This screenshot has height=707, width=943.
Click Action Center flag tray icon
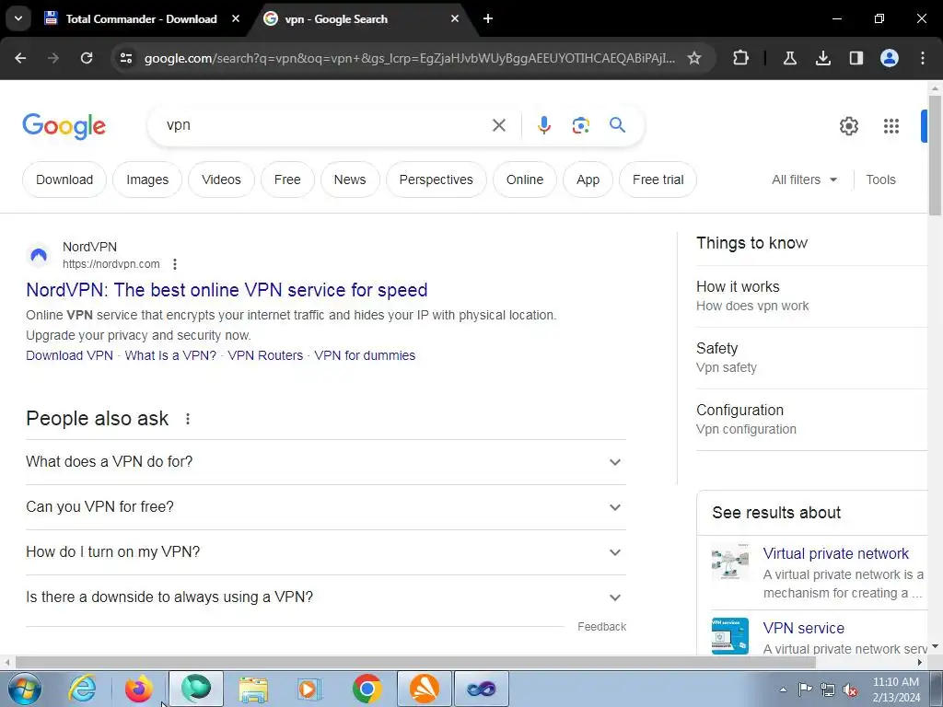(805, 690)
